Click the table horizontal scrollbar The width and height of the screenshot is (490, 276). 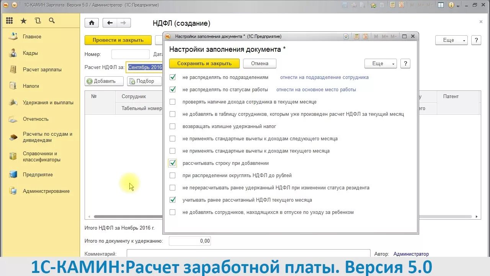(x=283, y=217)
